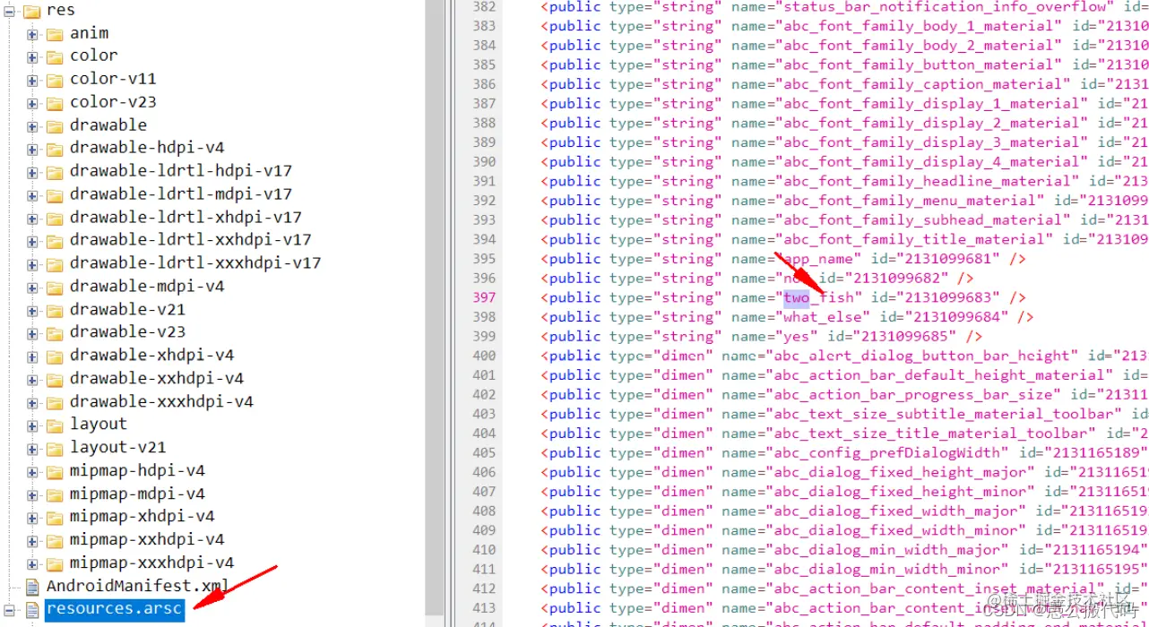
Task: Click the drawable-mdpi-v4 folder icon
Action: (55, 288)
